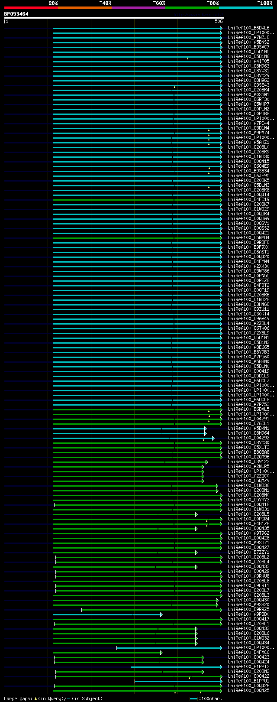Viewport: 277px width, 702px height.
Task: Select hit label UniRef100_Q39123
Action: pos(248,462)
